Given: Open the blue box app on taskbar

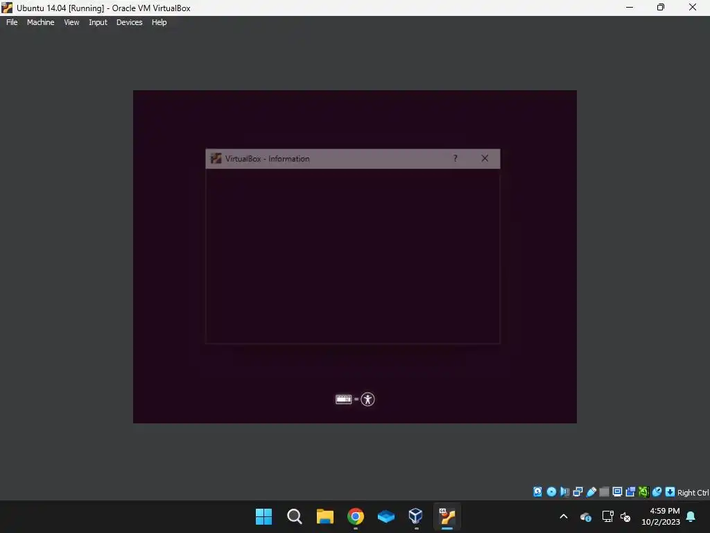Looking at the screenshot, I should [386, 516].
